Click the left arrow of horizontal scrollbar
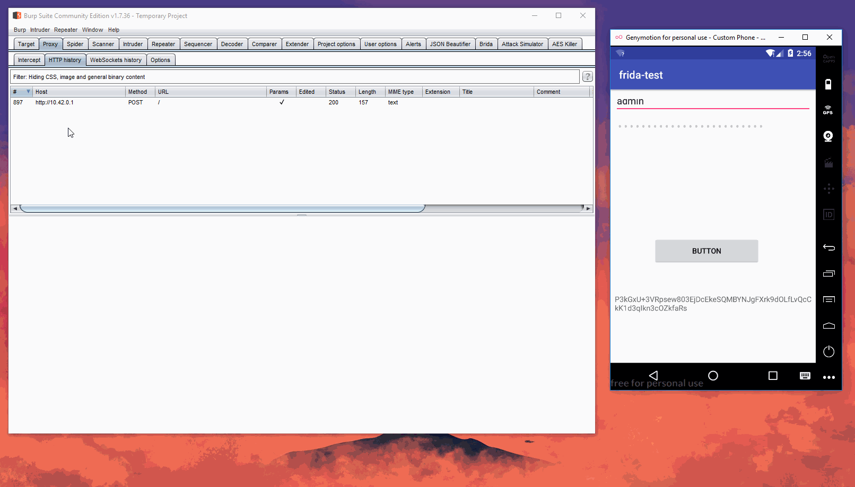Image resolution: width=855 pixels, height=487 pixels. [15, 208]
